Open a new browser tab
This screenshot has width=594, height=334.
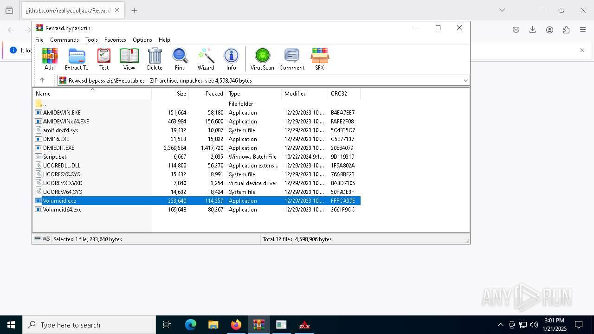[x=135, y=10]
